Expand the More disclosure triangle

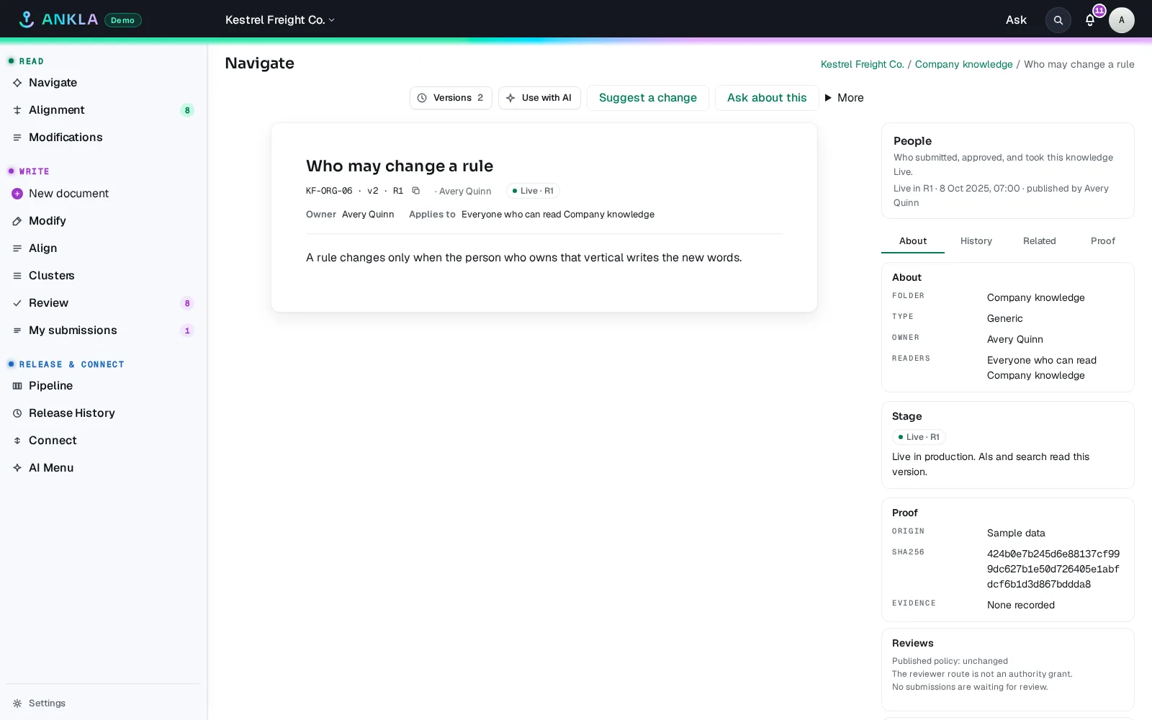pos(844,98)
